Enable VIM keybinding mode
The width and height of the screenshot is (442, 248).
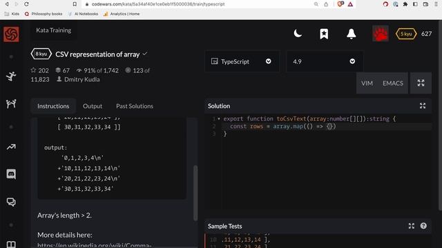(x=367, y=83)
